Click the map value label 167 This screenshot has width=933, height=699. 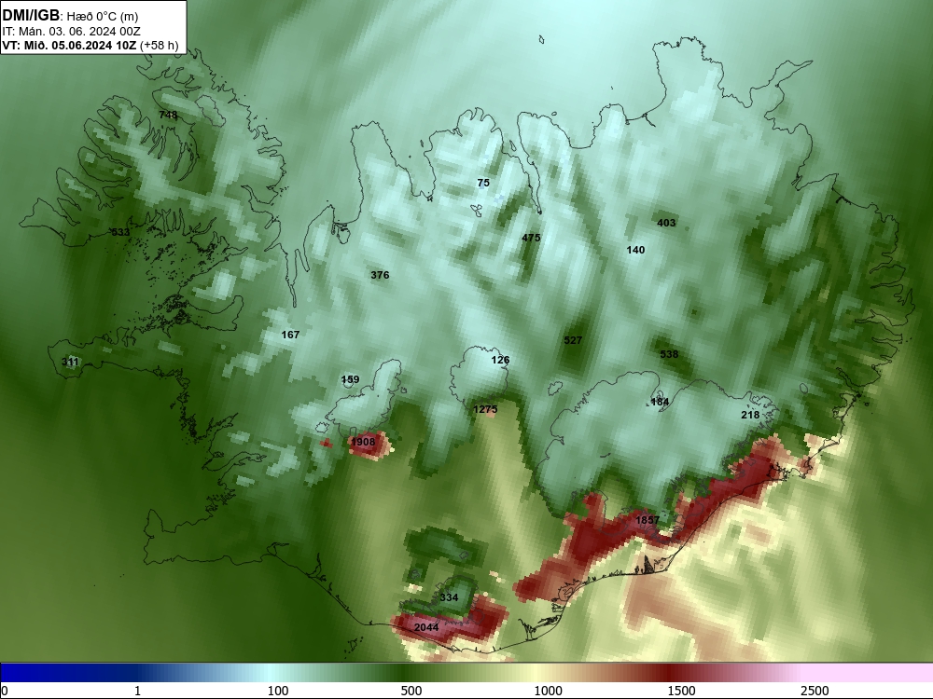[x=290, y=335]
